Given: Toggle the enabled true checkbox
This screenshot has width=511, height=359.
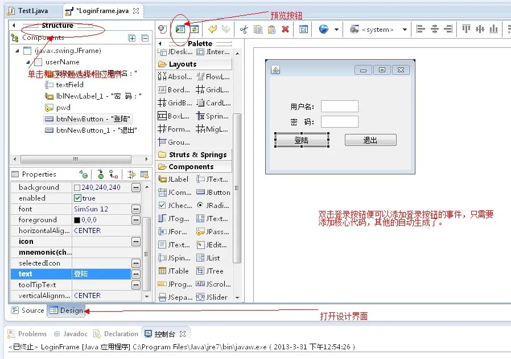Looking at the screenshot, I should click(77, 198).
